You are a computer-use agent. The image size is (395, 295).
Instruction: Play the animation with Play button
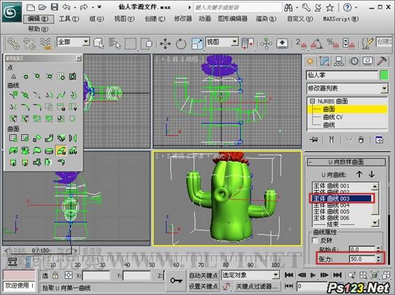(x=313, y=275)
